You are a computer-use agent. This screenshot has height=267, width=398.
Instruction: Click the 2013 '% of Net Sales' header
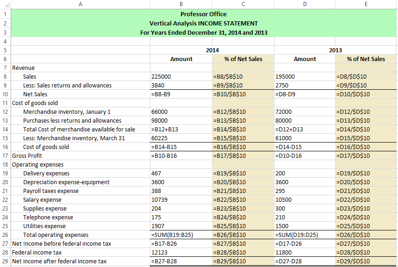click(366, 59)
